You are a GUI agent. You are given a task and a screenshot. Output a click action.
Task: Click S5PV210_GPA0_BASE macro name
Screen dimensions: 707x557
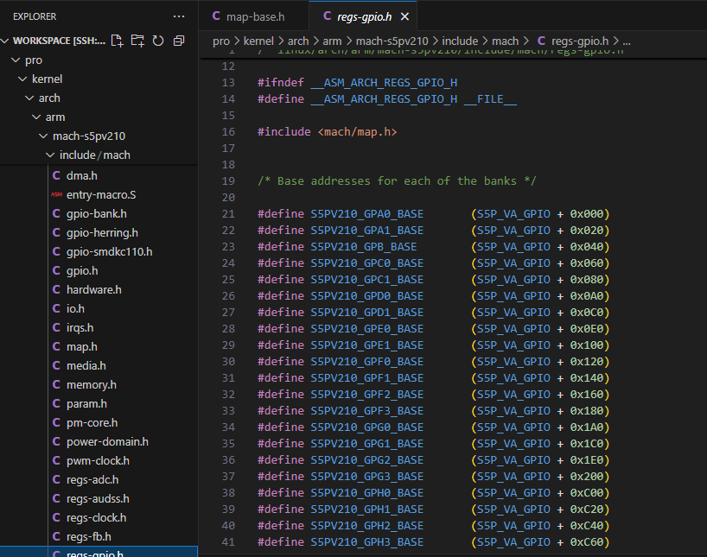click(x=366, y=213)
